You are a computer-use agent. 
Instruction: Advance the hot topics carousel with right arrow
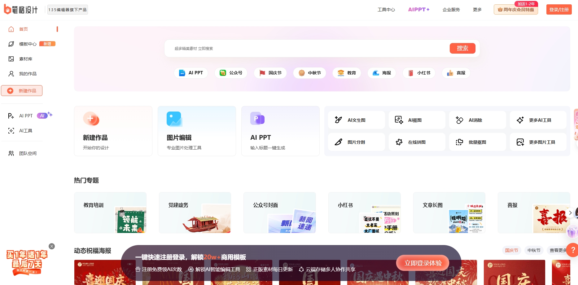pyautogui.click(x=570, y=213)
